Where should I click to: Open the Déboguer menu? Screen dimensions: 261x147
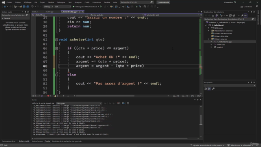click(x=61, y=2)
